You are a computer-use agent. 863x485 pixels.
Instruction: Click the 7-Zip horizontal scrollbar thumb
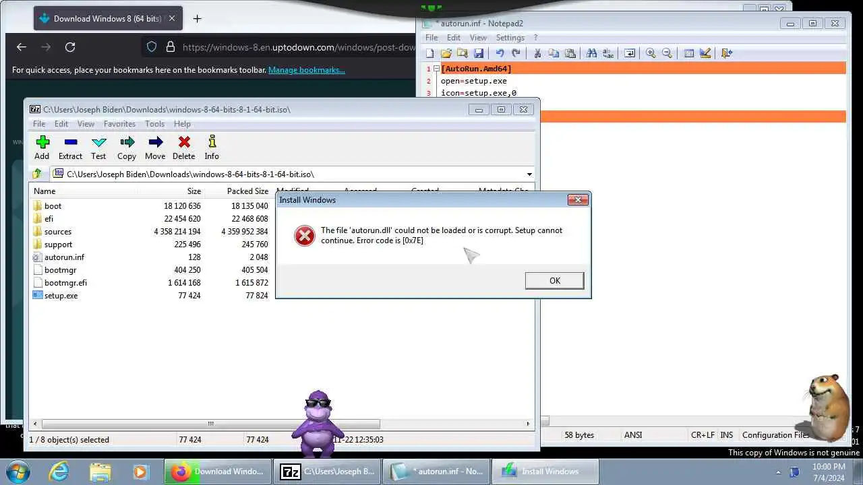pos(210,424)
